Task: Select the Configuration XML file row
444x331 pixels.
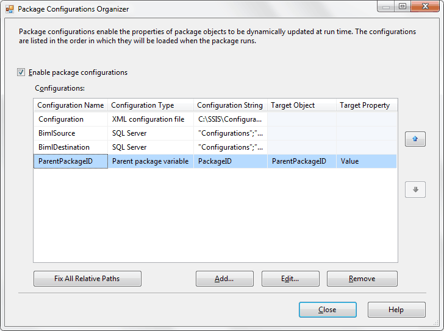Action: [61, 119]
